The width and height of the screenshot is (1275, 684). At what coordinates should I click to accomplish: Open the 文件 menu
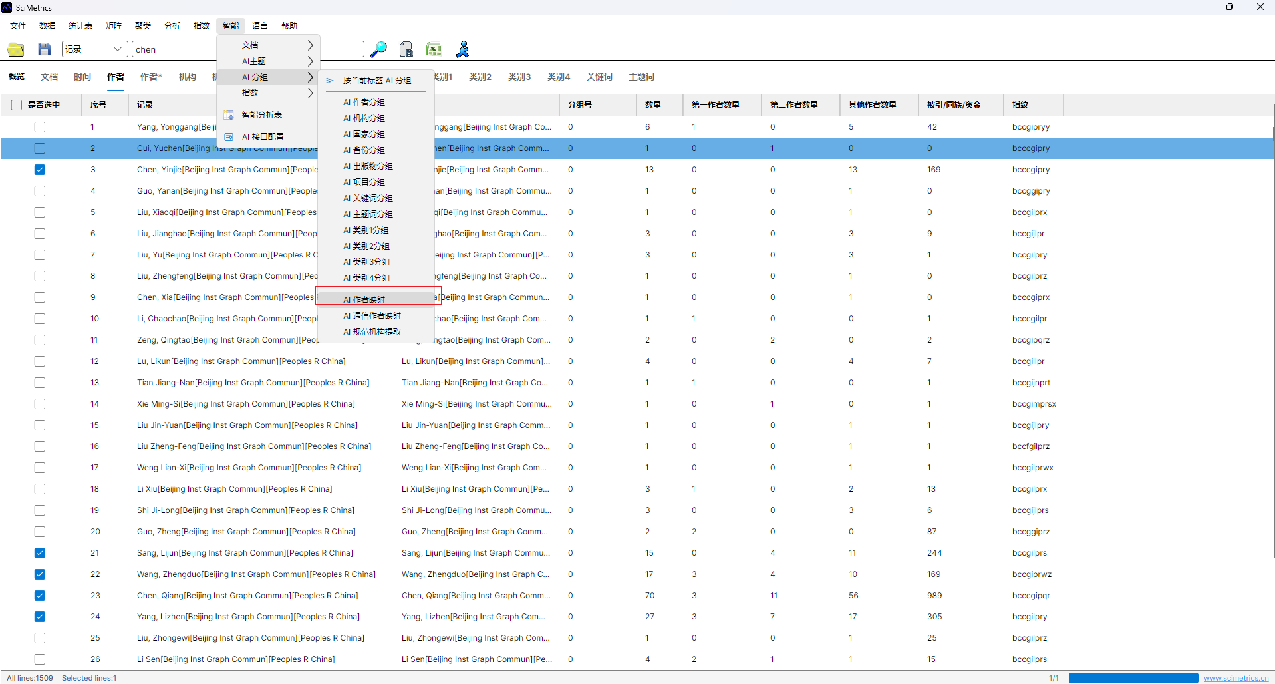18,26
